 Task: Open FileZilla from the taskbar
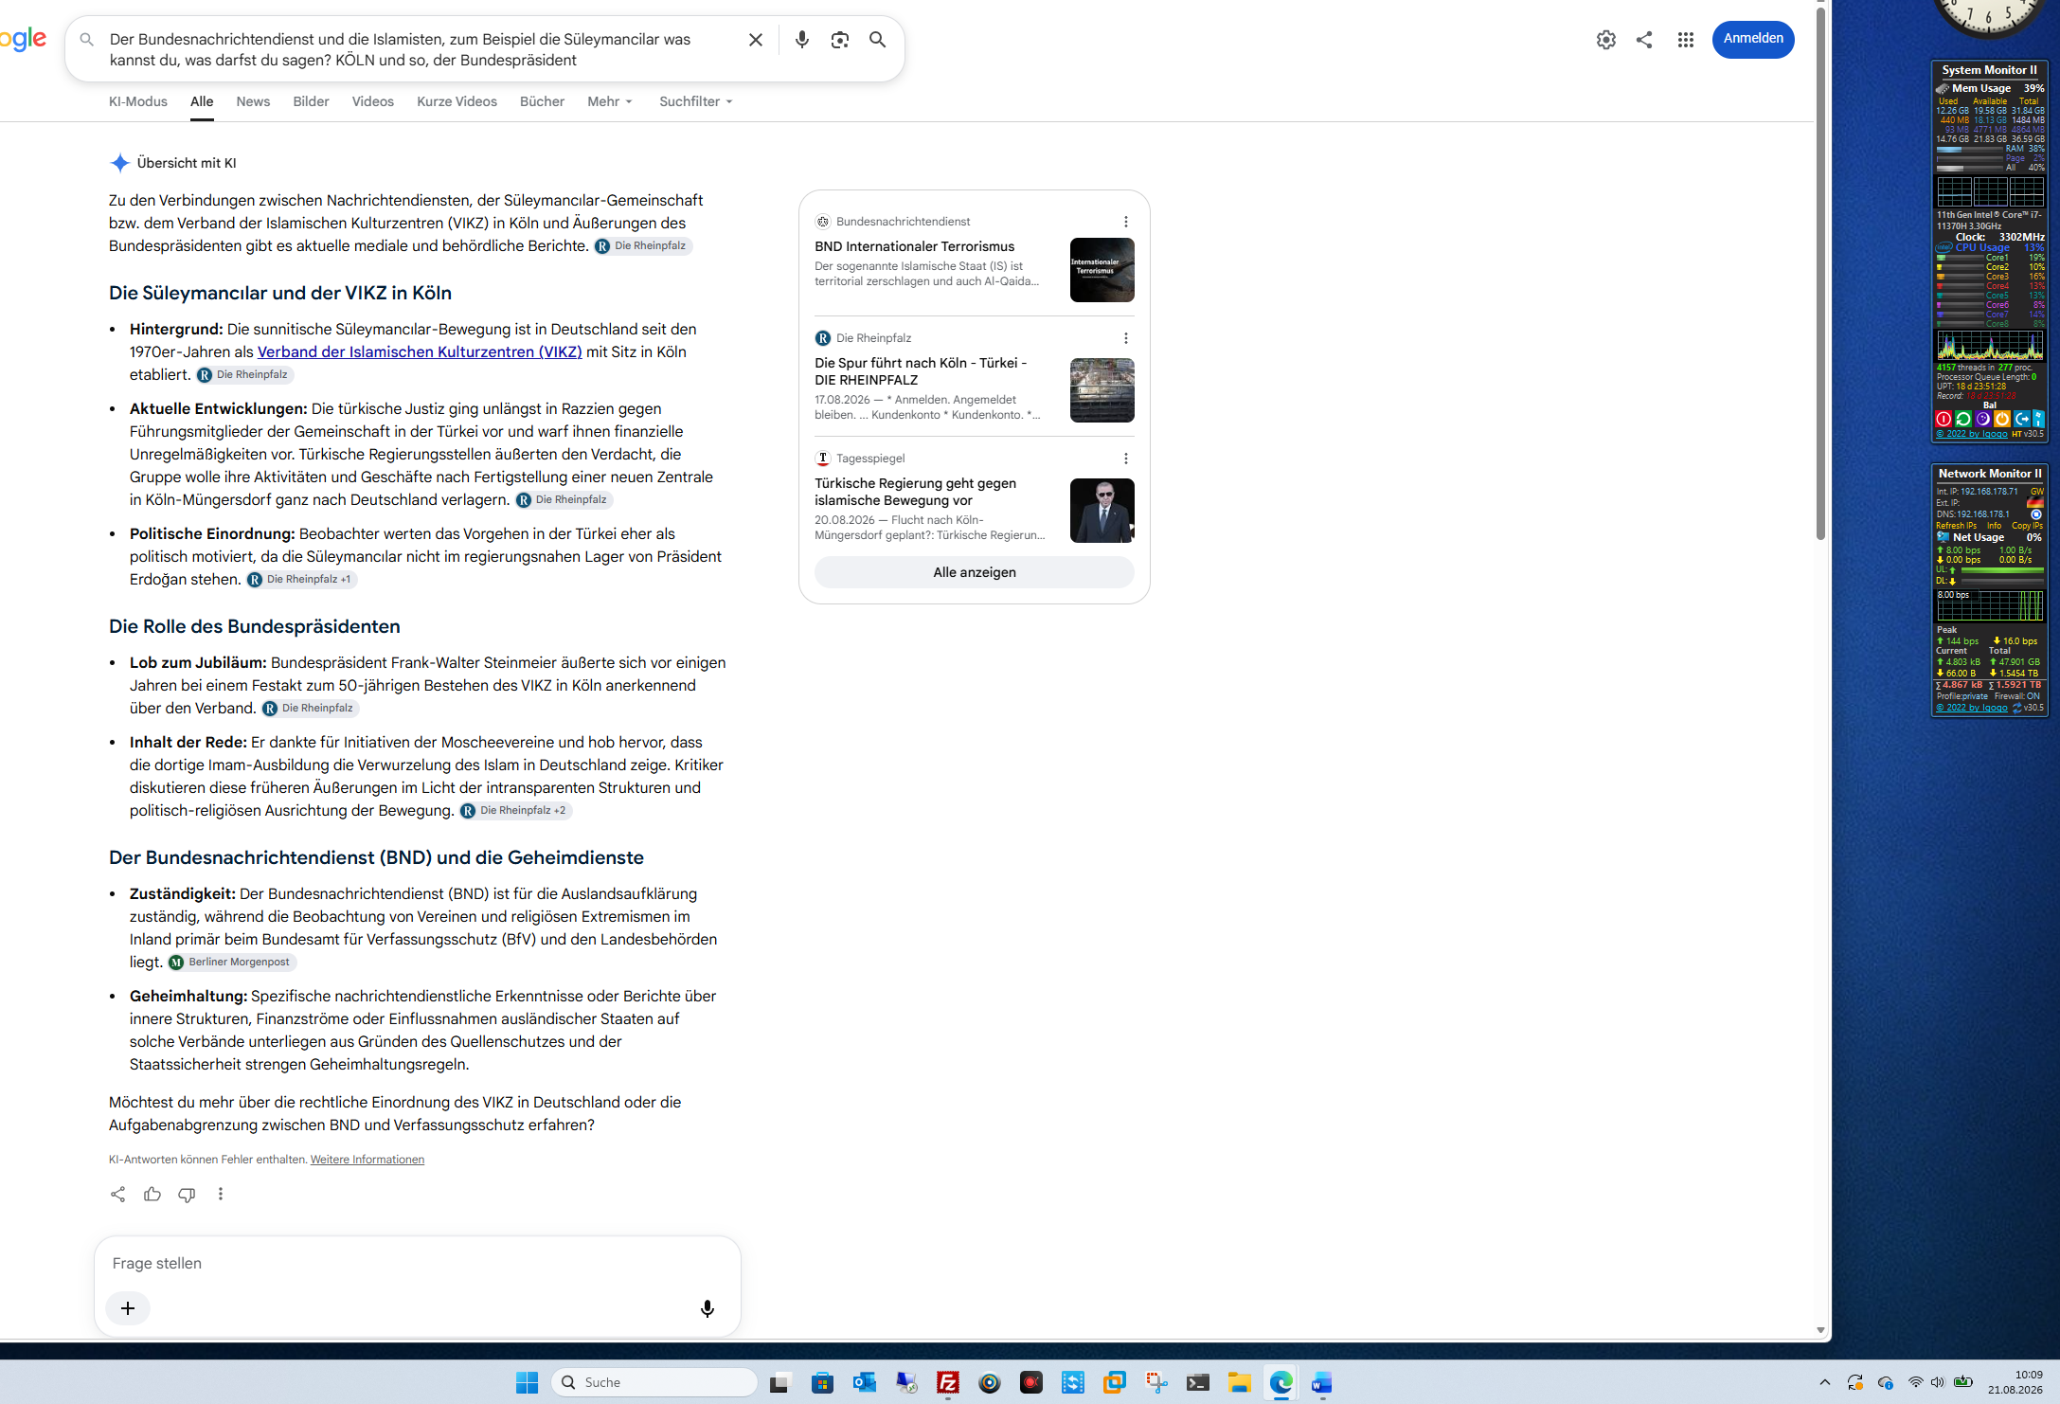948,1383
